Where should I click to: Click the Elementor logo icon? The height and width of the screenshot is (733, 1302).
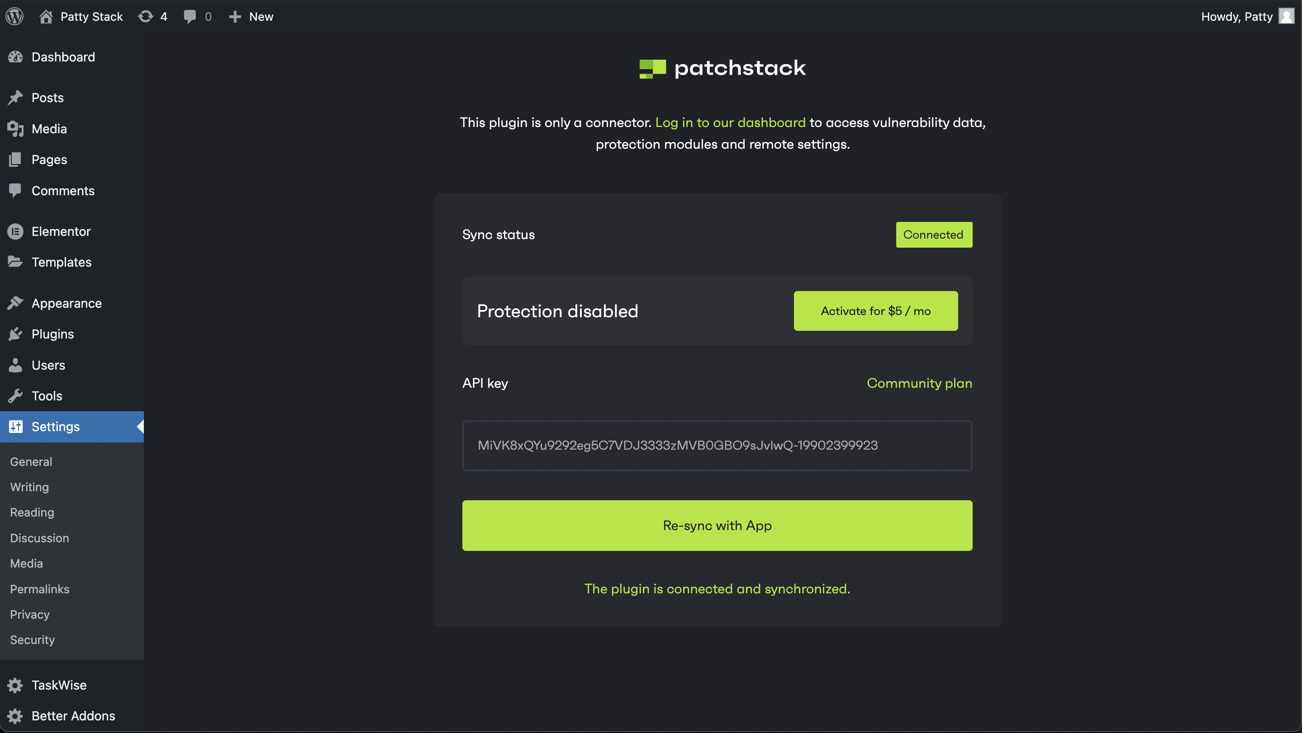(15, 232)
